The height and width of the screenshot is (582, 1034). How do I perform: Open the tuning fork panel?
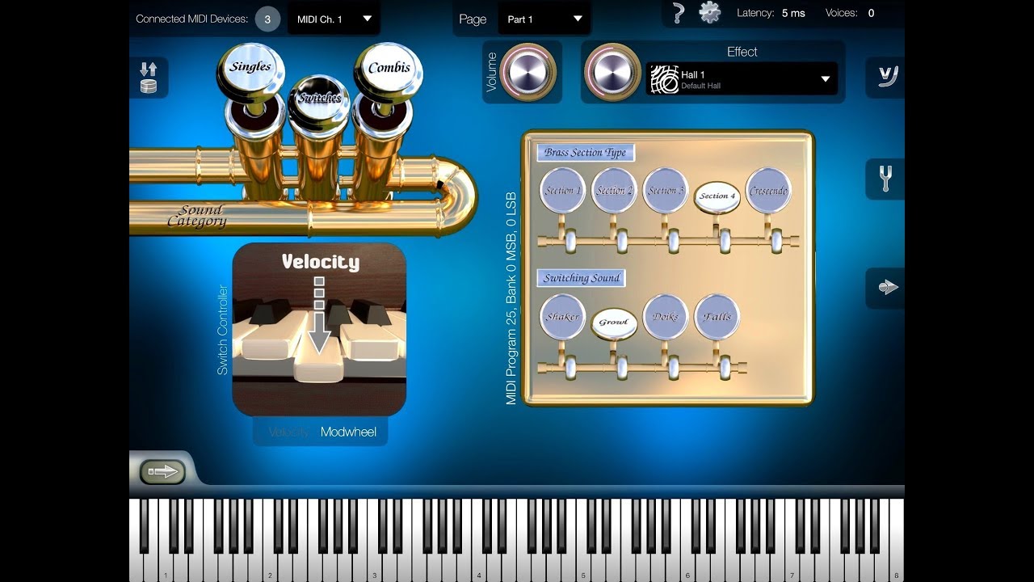885,179
